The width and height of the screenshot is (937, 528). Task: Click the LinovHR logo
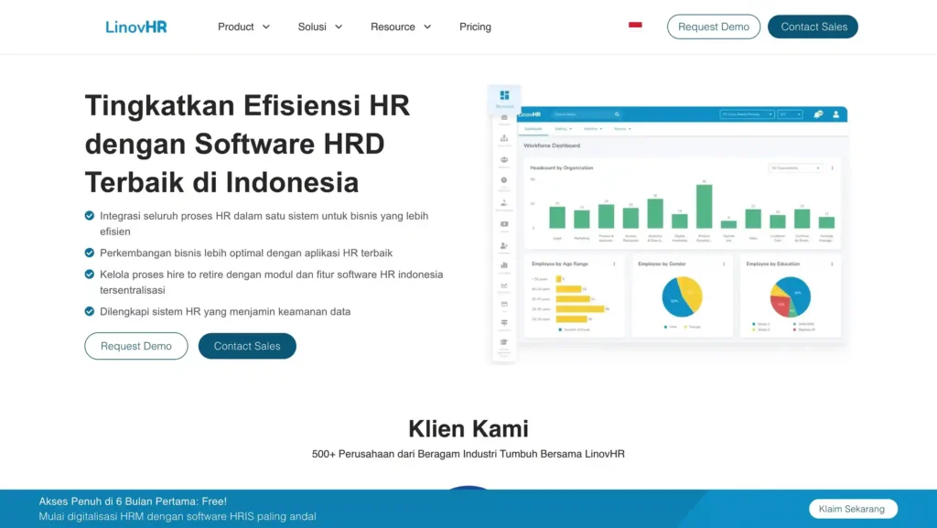click(x=136, y=27)
